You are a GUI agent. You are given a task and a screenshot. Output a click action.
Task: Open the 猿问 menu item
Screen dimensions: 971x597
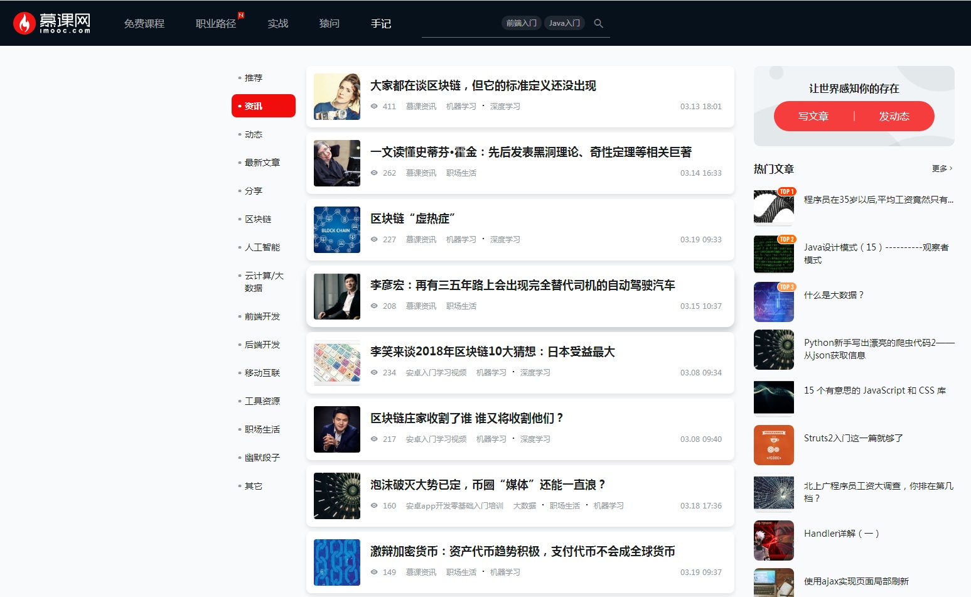[329, 23]
